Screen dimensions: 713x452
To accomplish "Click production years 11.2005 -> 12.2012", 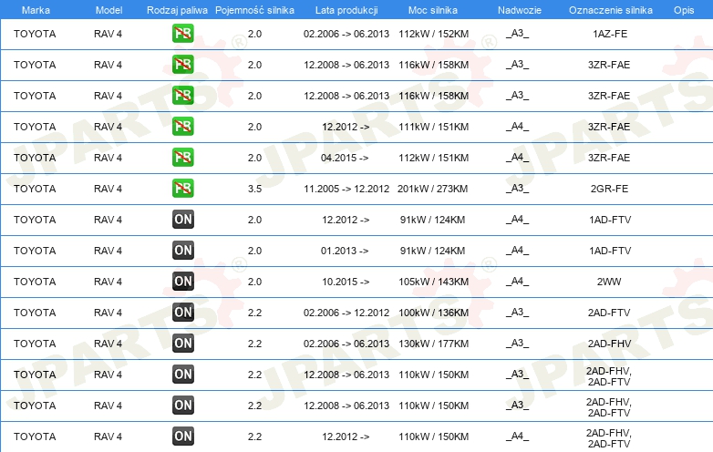I will [x=346, y=189].
